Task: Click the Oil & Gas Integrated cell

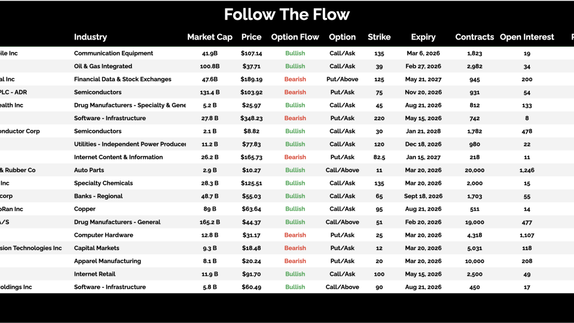Action: (103, 66)
